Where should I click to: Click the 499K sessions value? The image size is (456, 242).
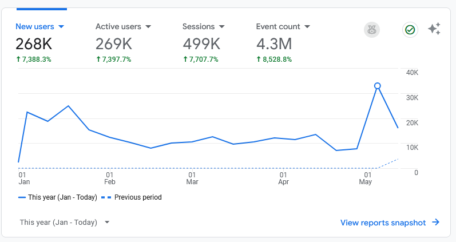(x=201, y=44)
